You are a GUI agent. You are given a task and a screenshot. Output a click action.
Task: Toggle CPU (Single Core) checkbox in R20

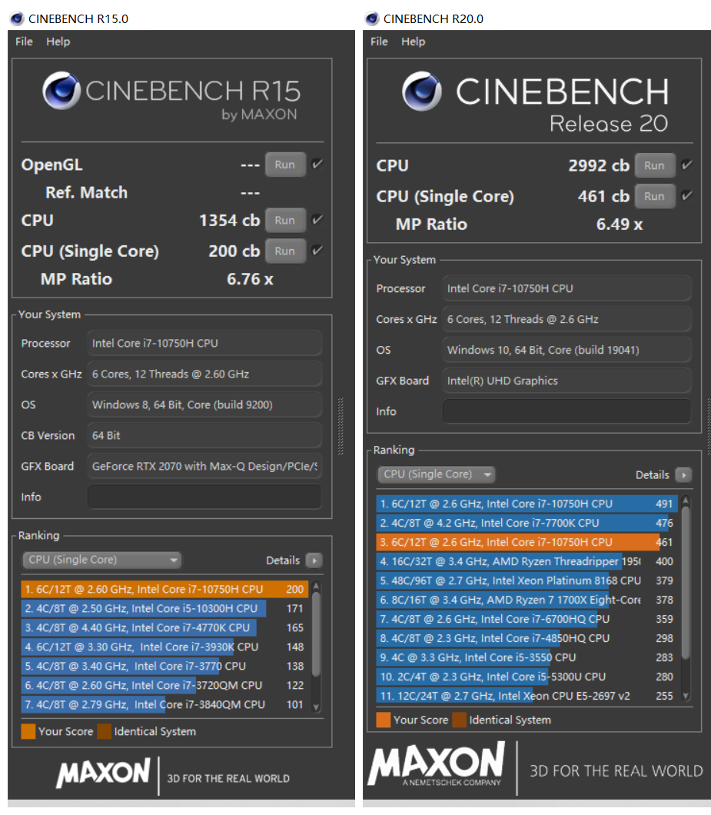pyautogui.click(x=686, y=196)
